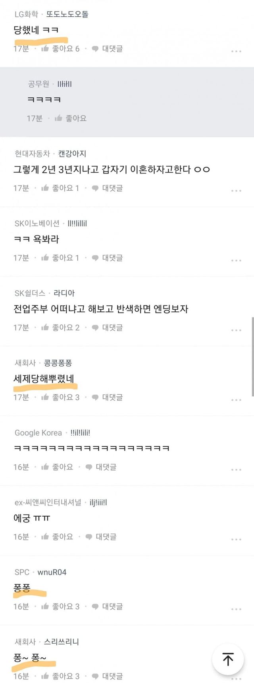Click the vertical scrollbar thumb
Image resolution: width=254 pixels, height=683 pixels.
(x=252, y=357)
